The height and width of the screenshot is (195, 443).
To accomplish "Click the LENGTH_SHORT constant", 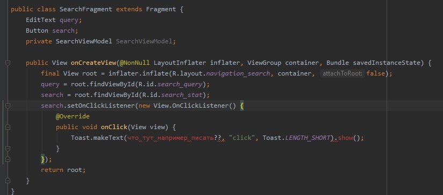I will [308, 138].
